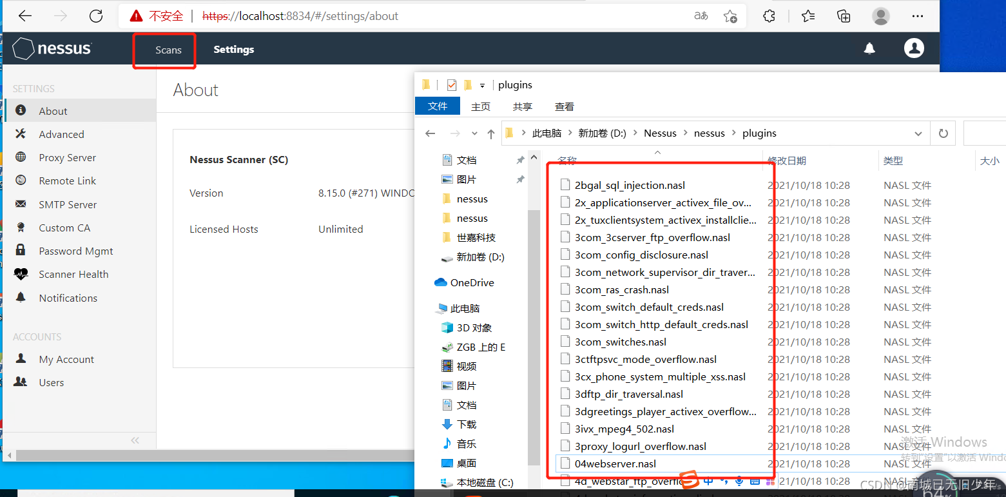The height and width of the screenshot is (497, 1006).
Task: Click the Password Mgmt lock icon
Action: 21,250
